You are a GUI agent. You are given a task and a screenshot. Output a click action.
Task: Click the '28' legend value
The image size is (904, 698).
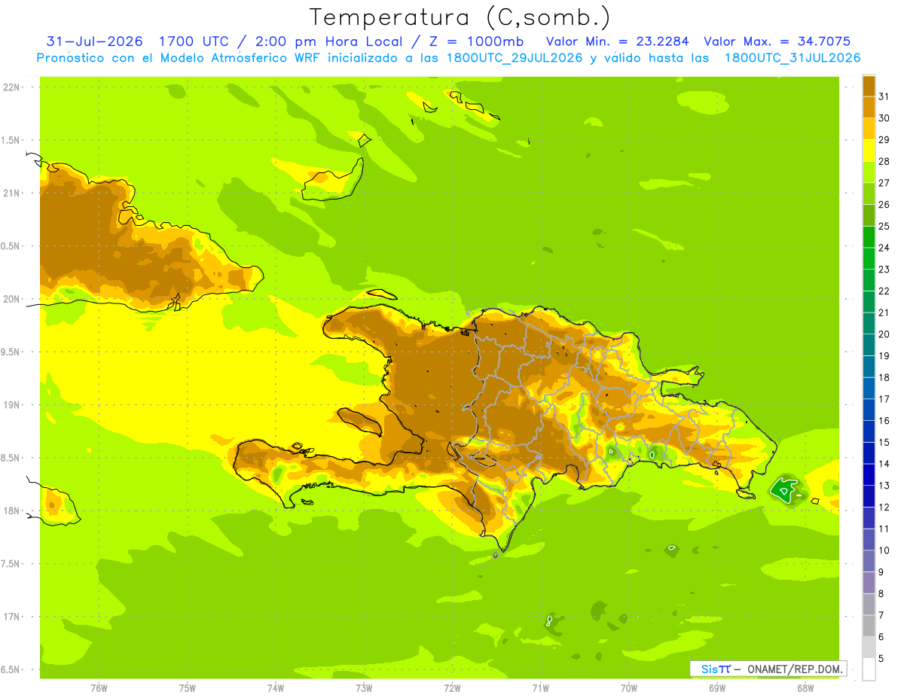click(884, 161)
